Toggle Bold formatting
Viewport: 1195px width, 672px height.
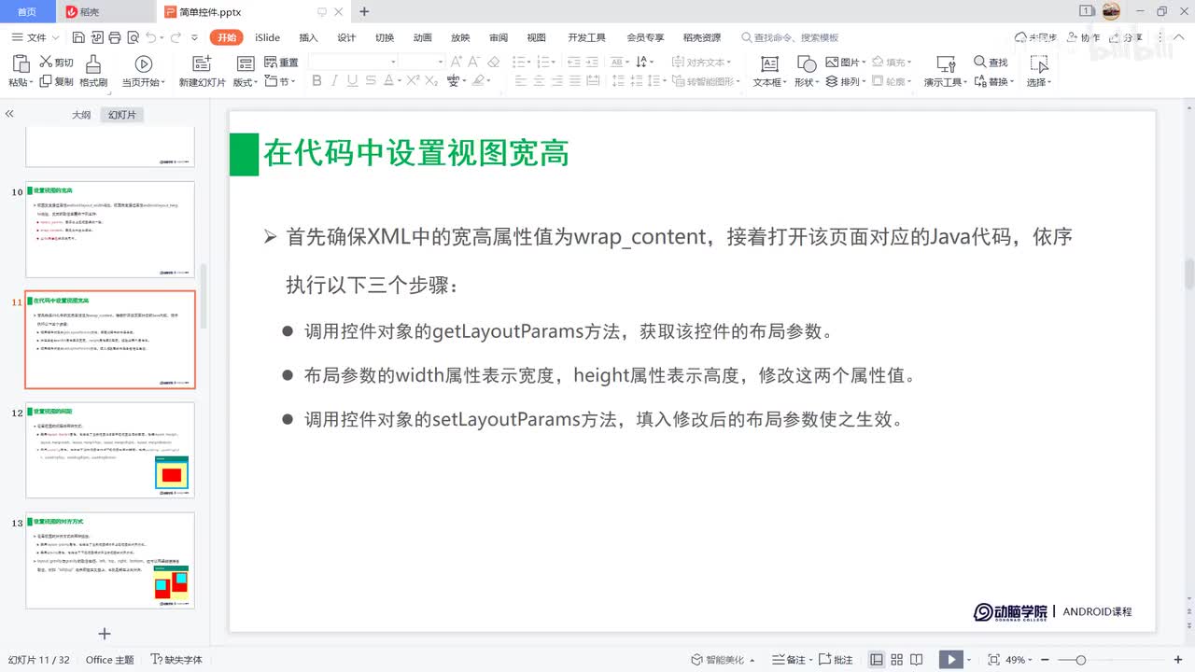tap(316, 81)
